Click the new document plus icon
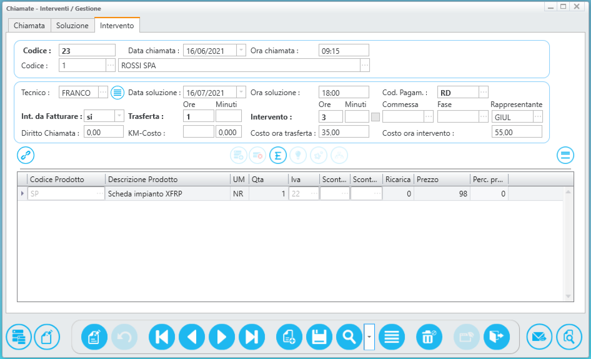 289,336
